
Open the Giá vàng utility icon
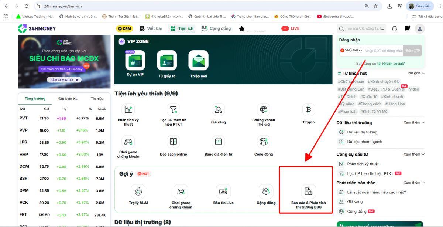218,109
